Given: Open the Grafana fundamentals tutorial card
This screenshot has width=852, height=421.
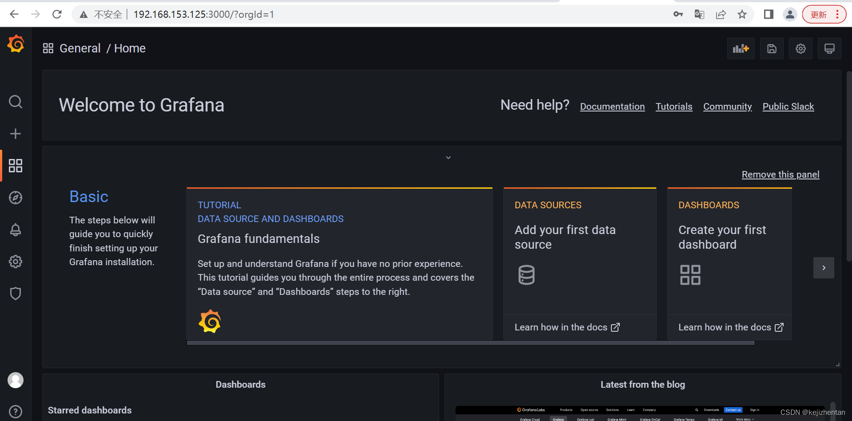Looking at the screenshot, I should (340, 264).
